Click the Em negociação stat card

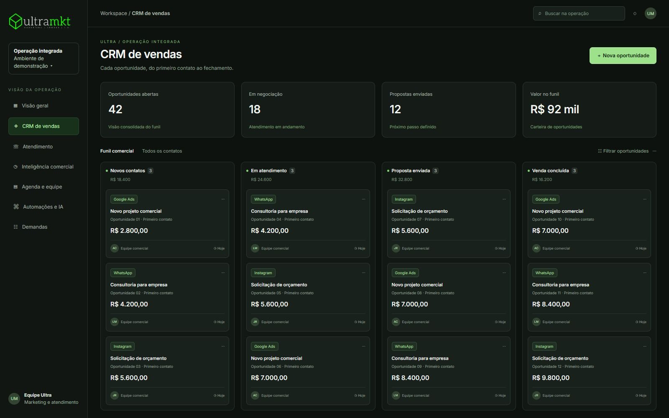308,110
